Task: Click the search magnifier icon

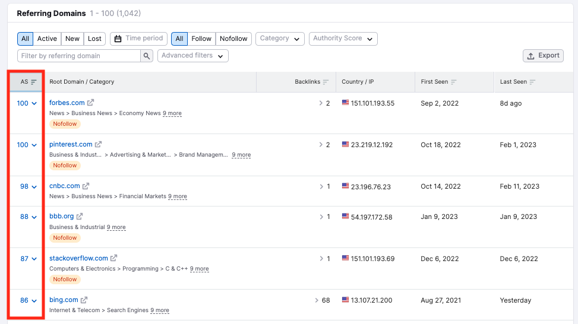Action: click(147, 56)
